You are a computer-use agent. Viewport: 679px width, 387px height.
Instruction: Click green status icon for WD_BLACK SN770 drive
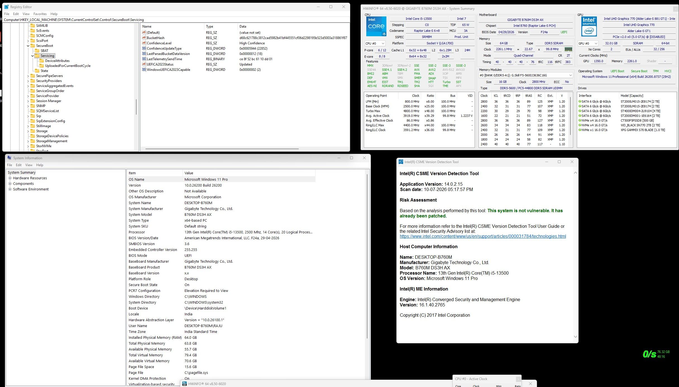580,125
